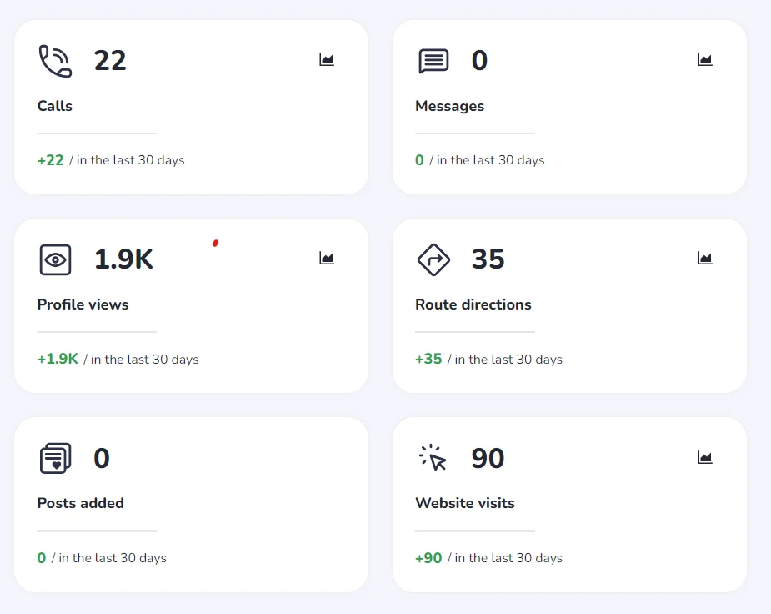
Task: Click the Profile views label
Action: tap(83, 304)
